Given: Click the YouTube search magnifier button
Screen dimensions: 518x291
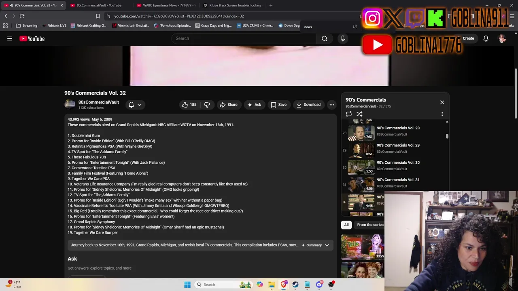Looking at the screenshot, I should point(325,38).
